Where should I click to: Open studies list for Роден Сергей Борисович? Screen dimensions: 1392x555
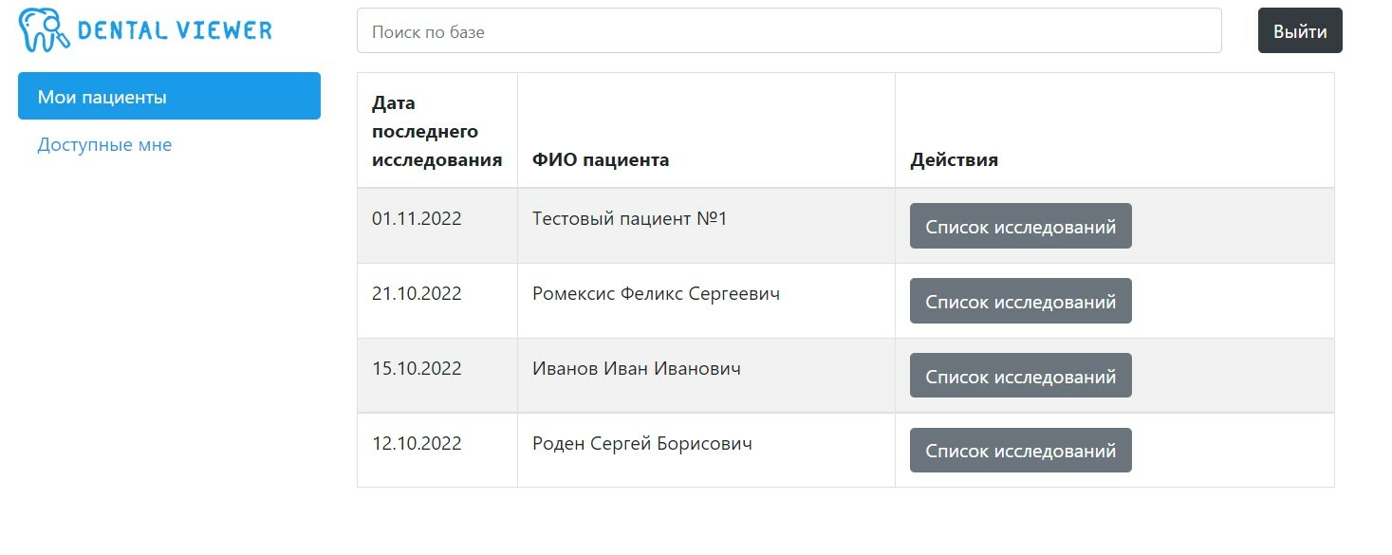tap(1020, 451)
